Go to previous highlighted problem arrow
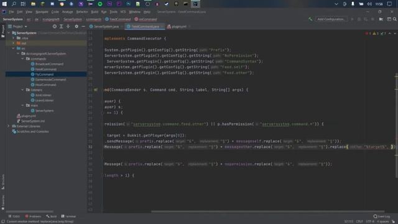Viewport: 398px width, 224px height. (x=390, y=33)
